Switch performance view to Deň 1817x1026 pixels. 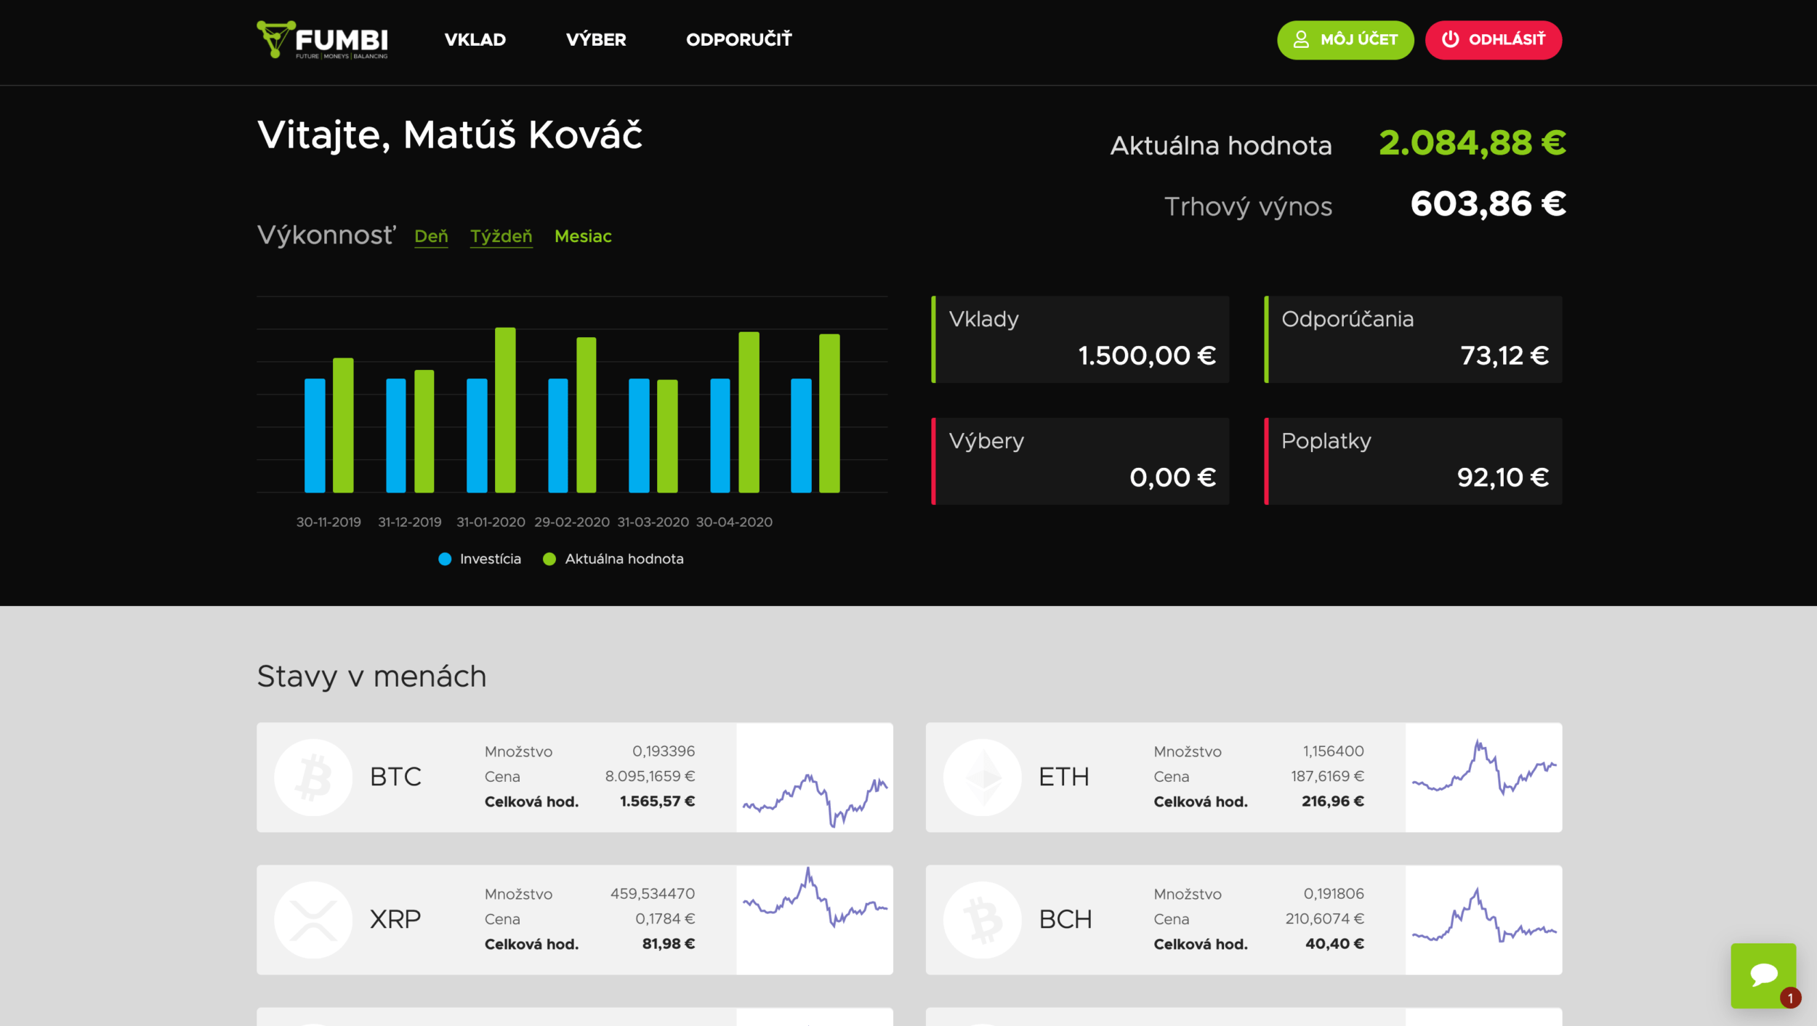(x=431, y=236)
